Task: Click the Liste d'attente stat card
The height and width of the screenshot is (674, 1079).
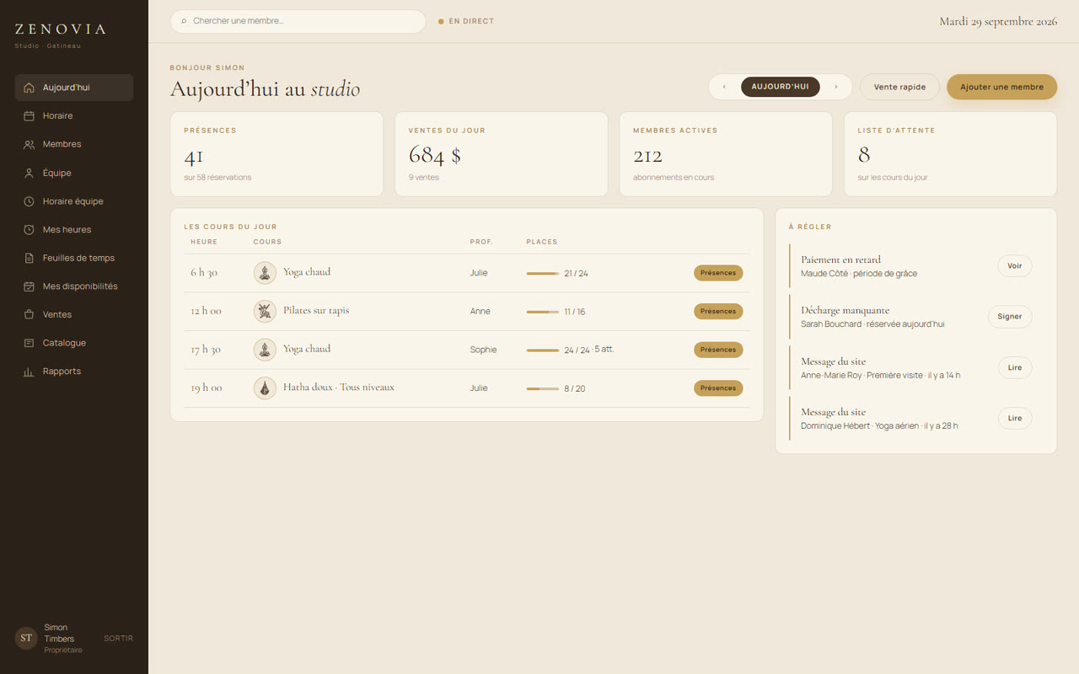Action: click(x=950, y=154)
